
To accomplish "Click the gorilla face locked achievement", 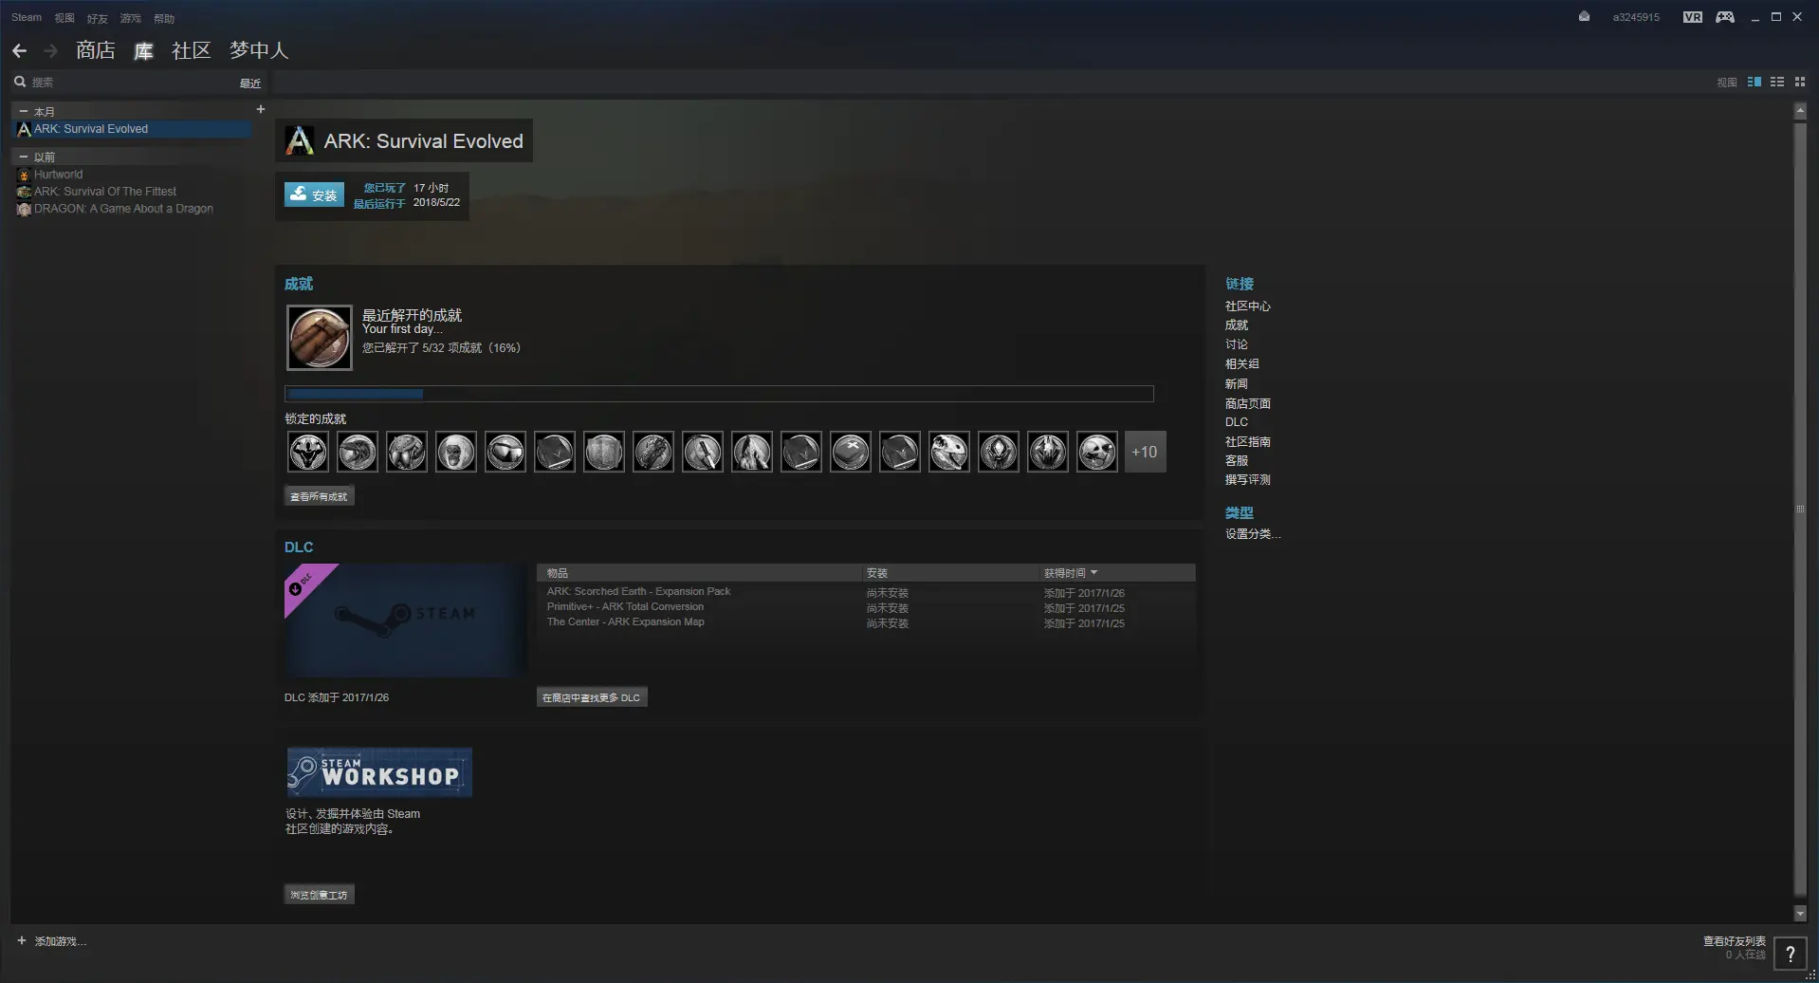I will point(456,452).
